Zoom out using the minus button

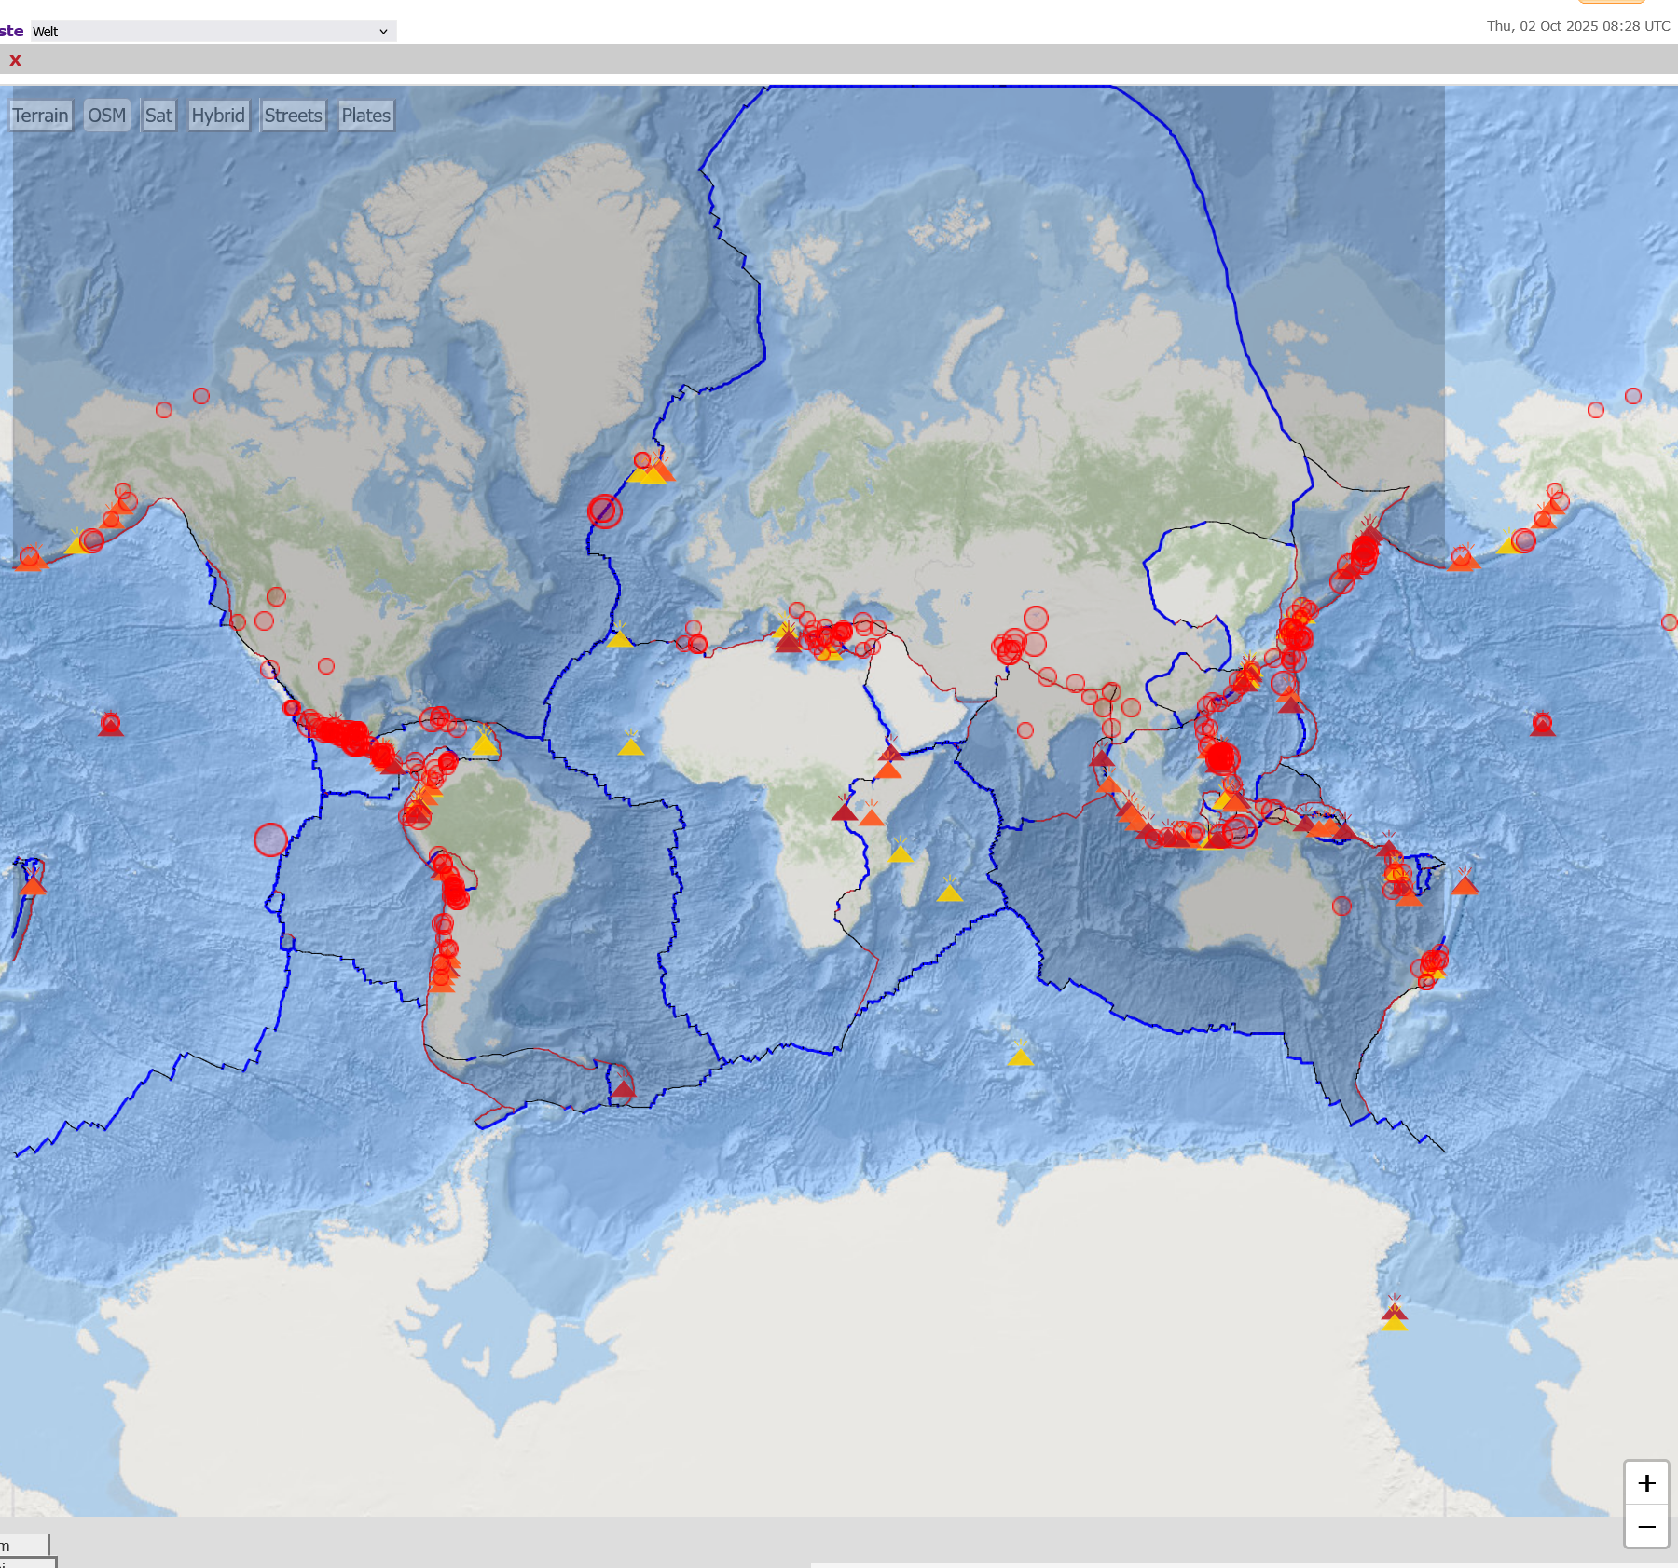[1646, 1527]
